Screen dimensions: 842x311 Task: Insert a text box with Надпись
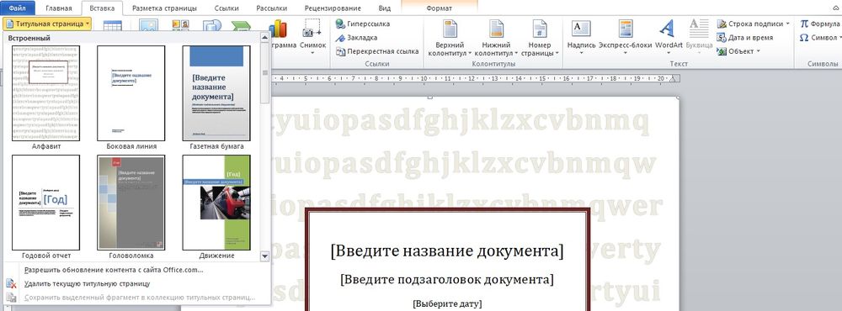[581, 36]
